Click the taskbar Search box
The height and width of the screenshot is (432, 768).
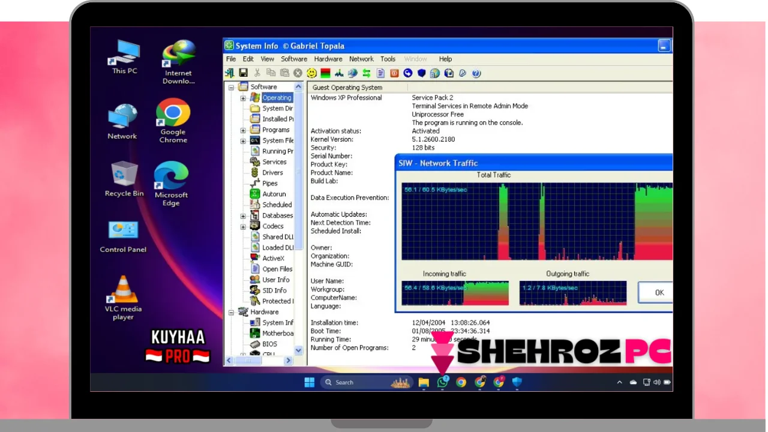point(367,382)
